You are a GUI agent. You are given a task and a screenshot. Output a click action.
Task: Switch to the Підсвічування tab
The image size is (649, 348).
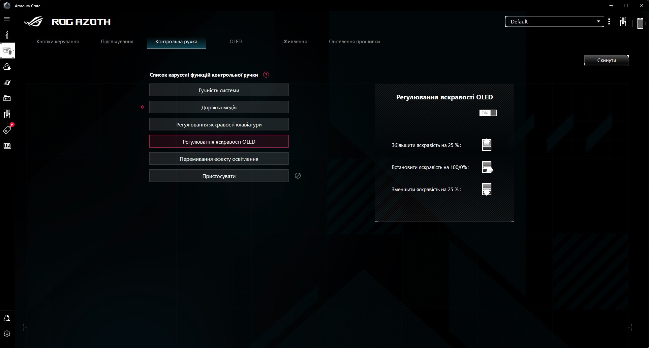(117, 42)
